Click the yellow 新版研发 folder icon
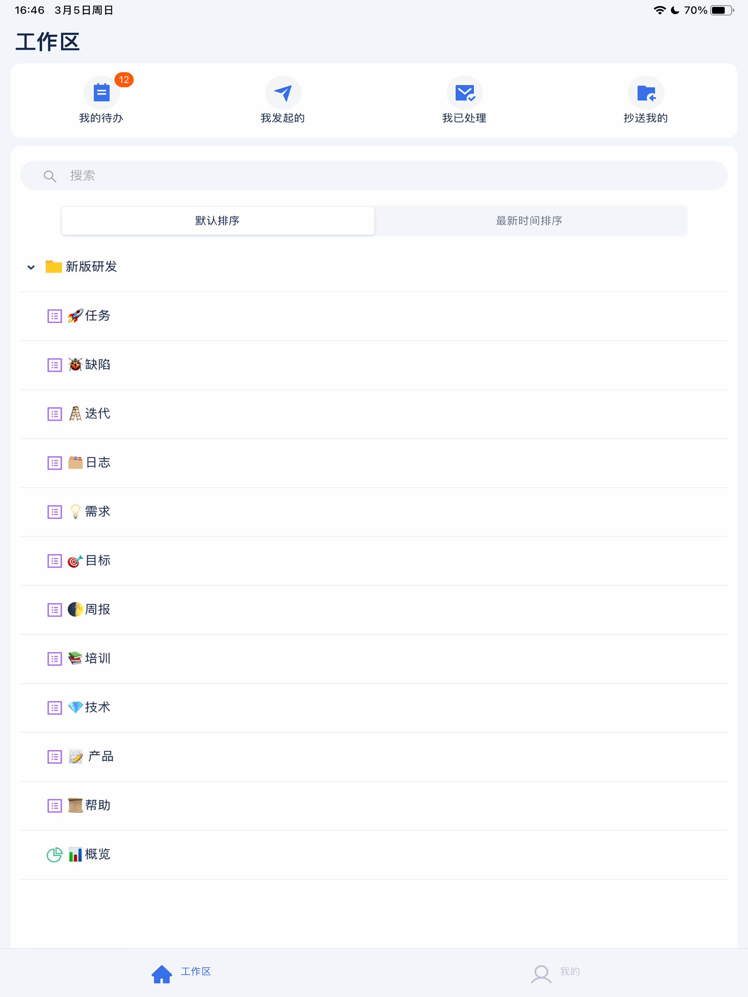 (x=53, y=266)
